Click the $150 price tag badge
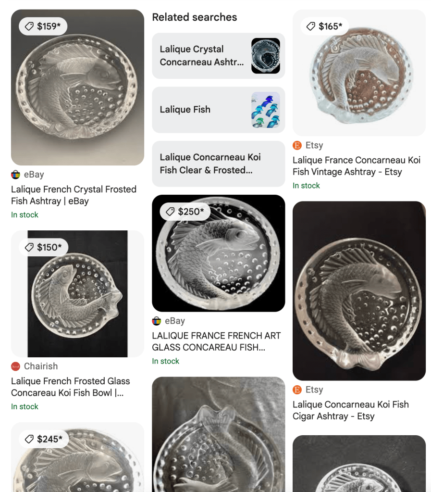The image size is (431, 492). (44, 247)
